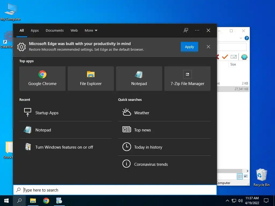Image resolution: width=275 pixels, height=206 pixels.
Task: Open Google Chrome from the taskbar
Action: [46, 201]
